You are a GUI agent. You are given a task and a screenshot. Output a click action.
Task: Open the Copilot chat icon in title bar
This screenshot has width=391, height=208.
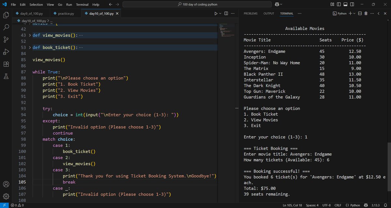tap(277, 4)
